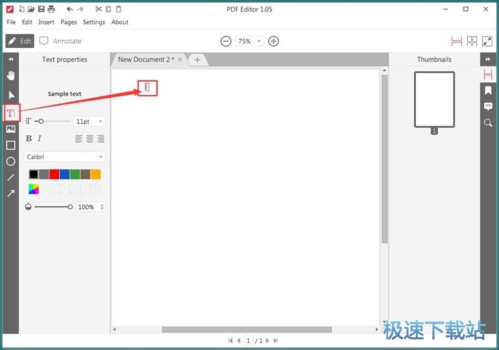Screen dimensions: 499x350
Task: Show thumbnails panel icon in right sidebar
Action: [x=488, y=74]
